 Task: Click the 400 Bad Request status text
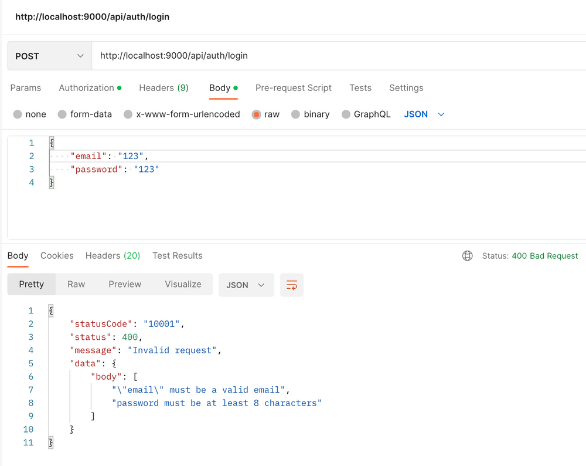pyautogui.click(x=544, y=256)
